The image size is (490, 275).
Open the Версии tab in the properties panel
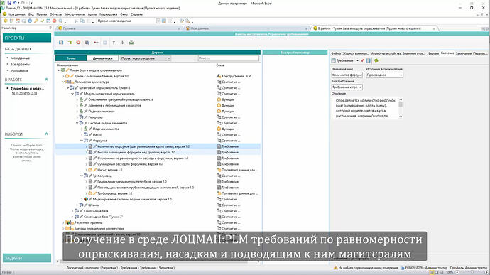click(433, 53)
